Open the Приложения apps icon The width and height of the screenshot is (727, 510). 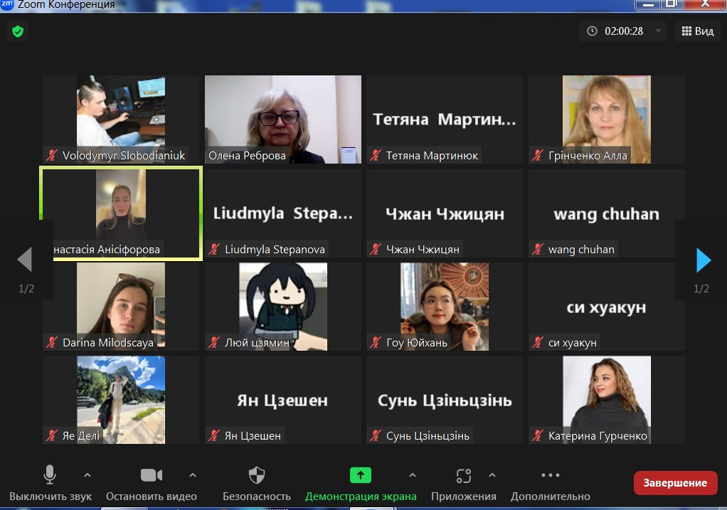(464, 476)
